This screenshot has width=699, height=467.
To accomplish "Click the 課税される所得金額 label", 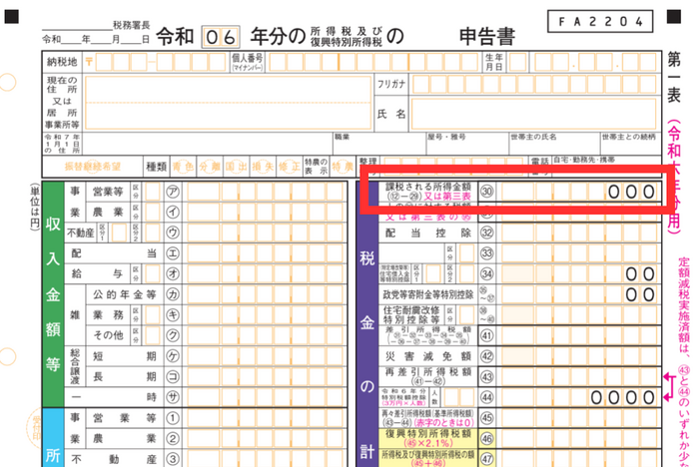I will tap(428, 187).
